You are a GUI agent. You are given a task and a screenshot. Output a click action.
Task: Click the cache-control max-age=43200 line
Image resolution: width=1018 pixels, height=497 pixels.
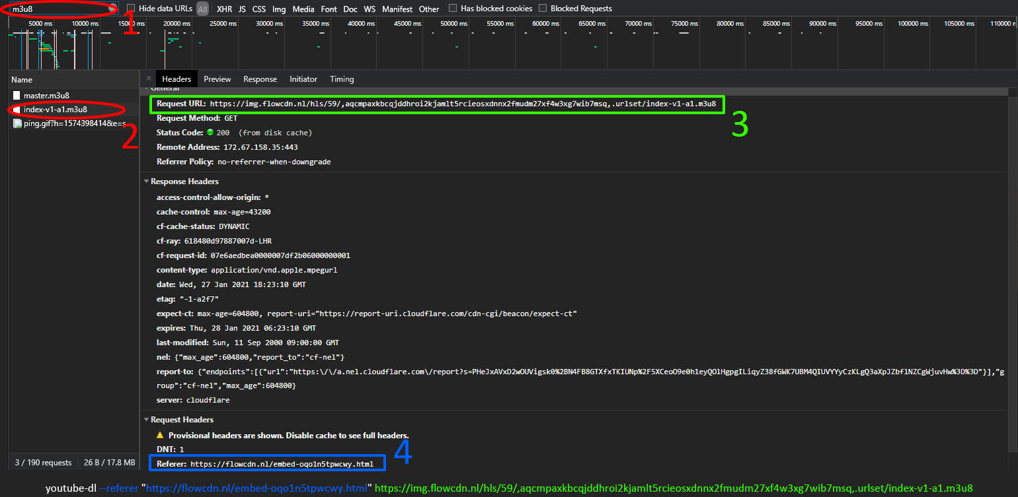(x=214, y=212)
